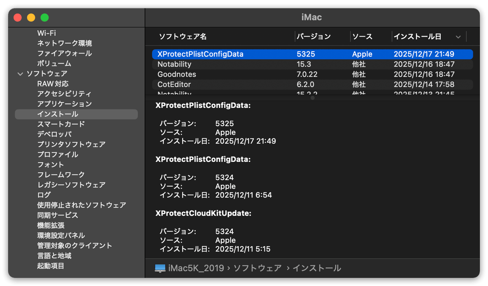Select 機能拡張 in the sidebar
The width and height of the screenshot is (488, 286).
point(50,226)
